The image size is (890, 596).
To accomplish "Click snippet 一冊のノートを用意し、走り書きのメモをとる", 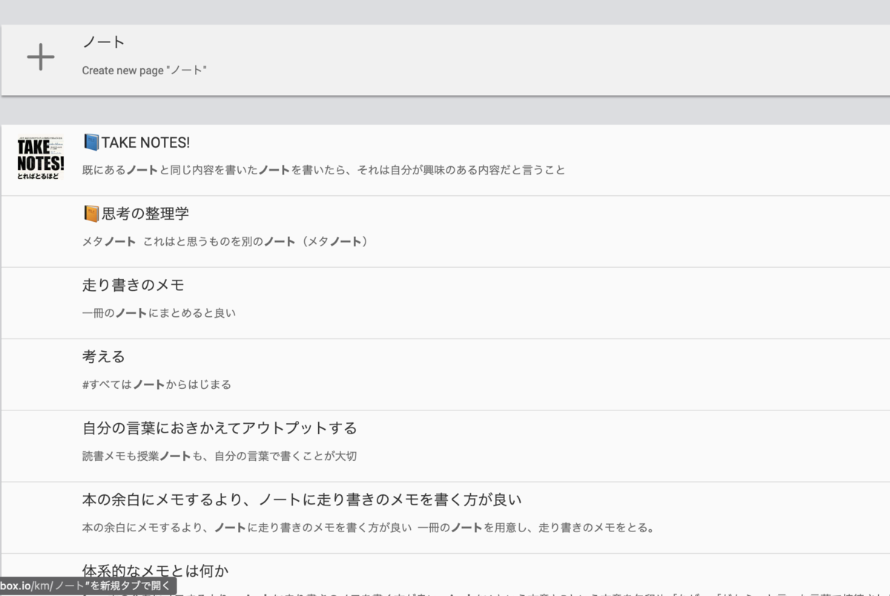I will [x=535, y=528].
